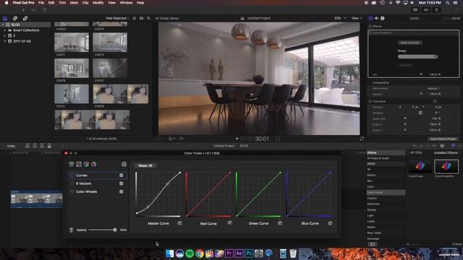The width and height of the screenshot is (463, 260).
Task: Collapse the 2017-07-03 event
Action: [x=5, y=41]
